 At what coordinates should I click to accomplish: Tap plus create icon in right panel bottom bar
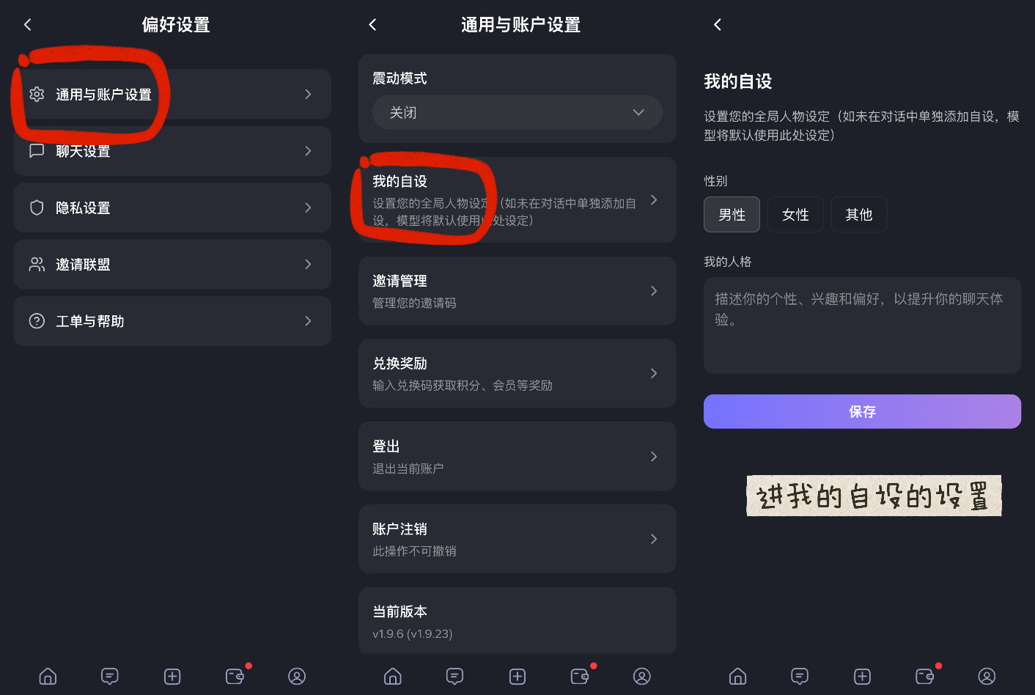click(863, 676)
